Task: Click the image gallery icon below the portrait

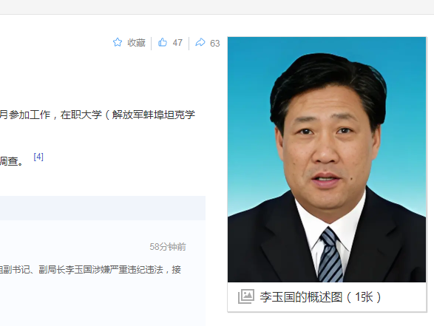Action: 245,296
